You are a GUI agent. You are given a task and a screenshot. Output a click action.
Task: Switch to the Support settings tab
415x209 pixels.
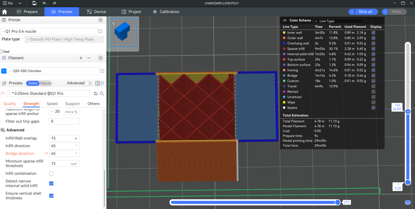point(72,104)
